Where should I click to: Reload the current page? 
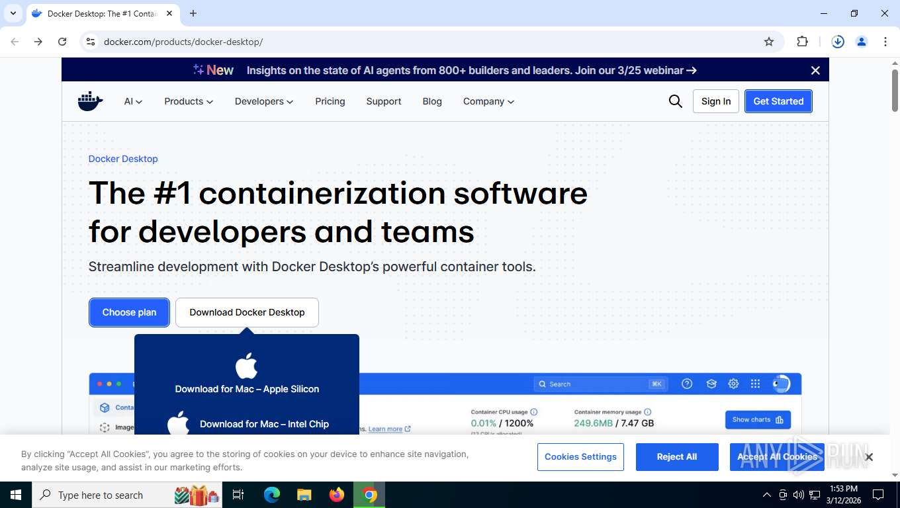click(x=62, y=42)
